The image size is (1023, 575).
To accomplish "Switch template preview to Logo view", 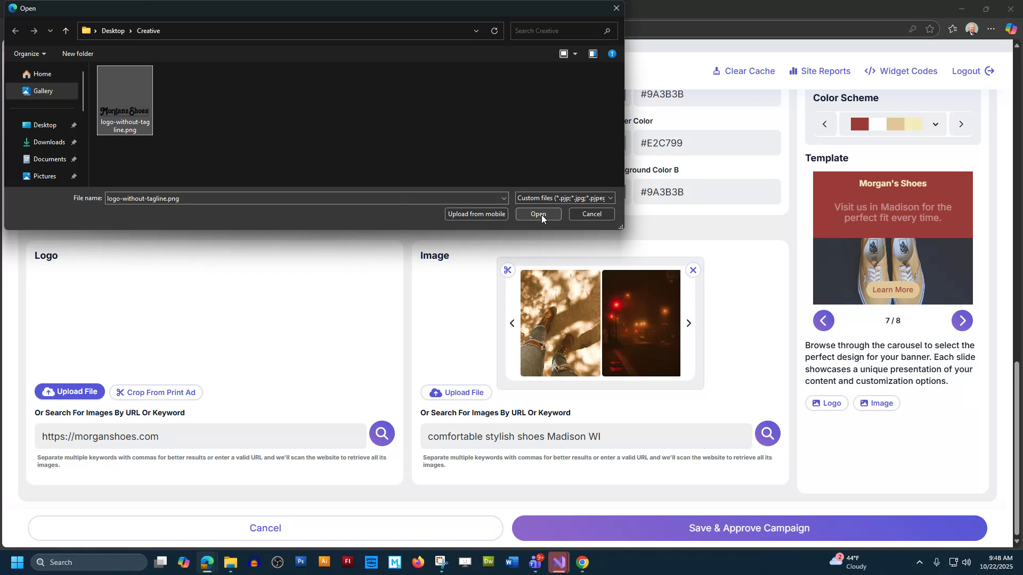I will tap(826, 403).
